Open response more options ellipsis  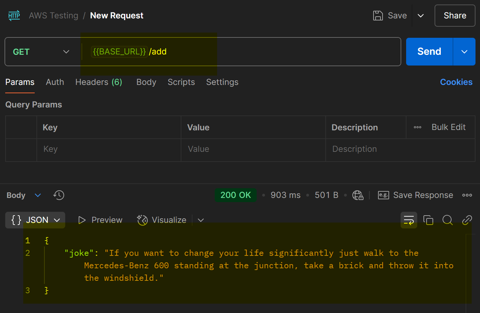point(467,195)
